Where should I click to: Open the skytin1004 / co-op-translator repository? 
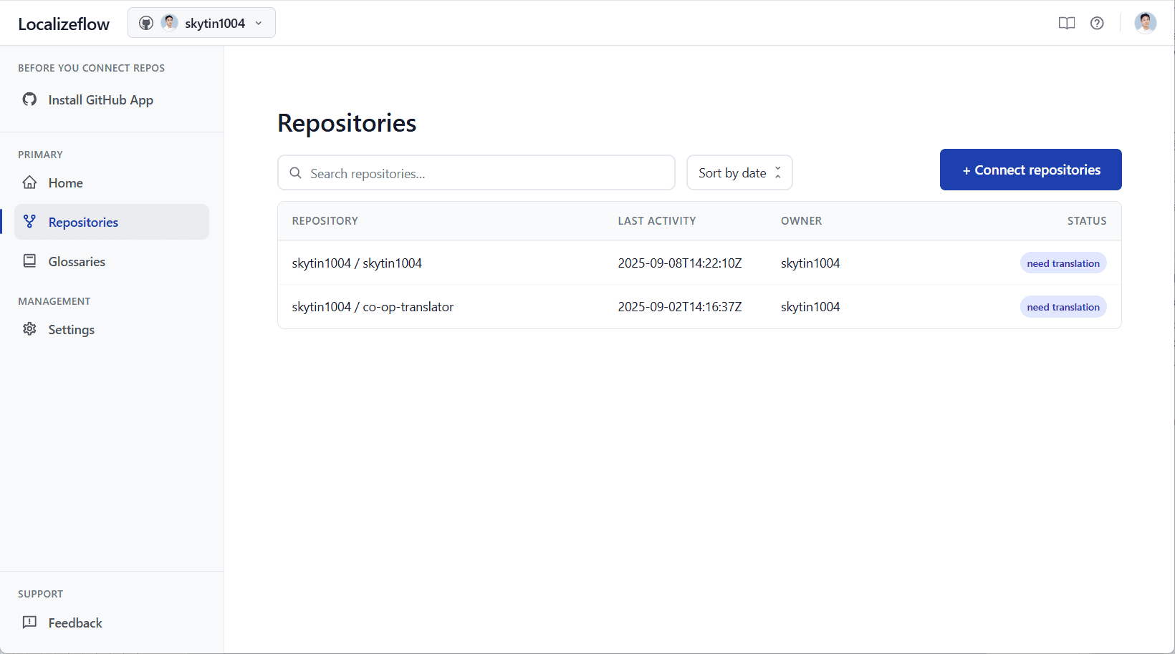coord(373,307)
